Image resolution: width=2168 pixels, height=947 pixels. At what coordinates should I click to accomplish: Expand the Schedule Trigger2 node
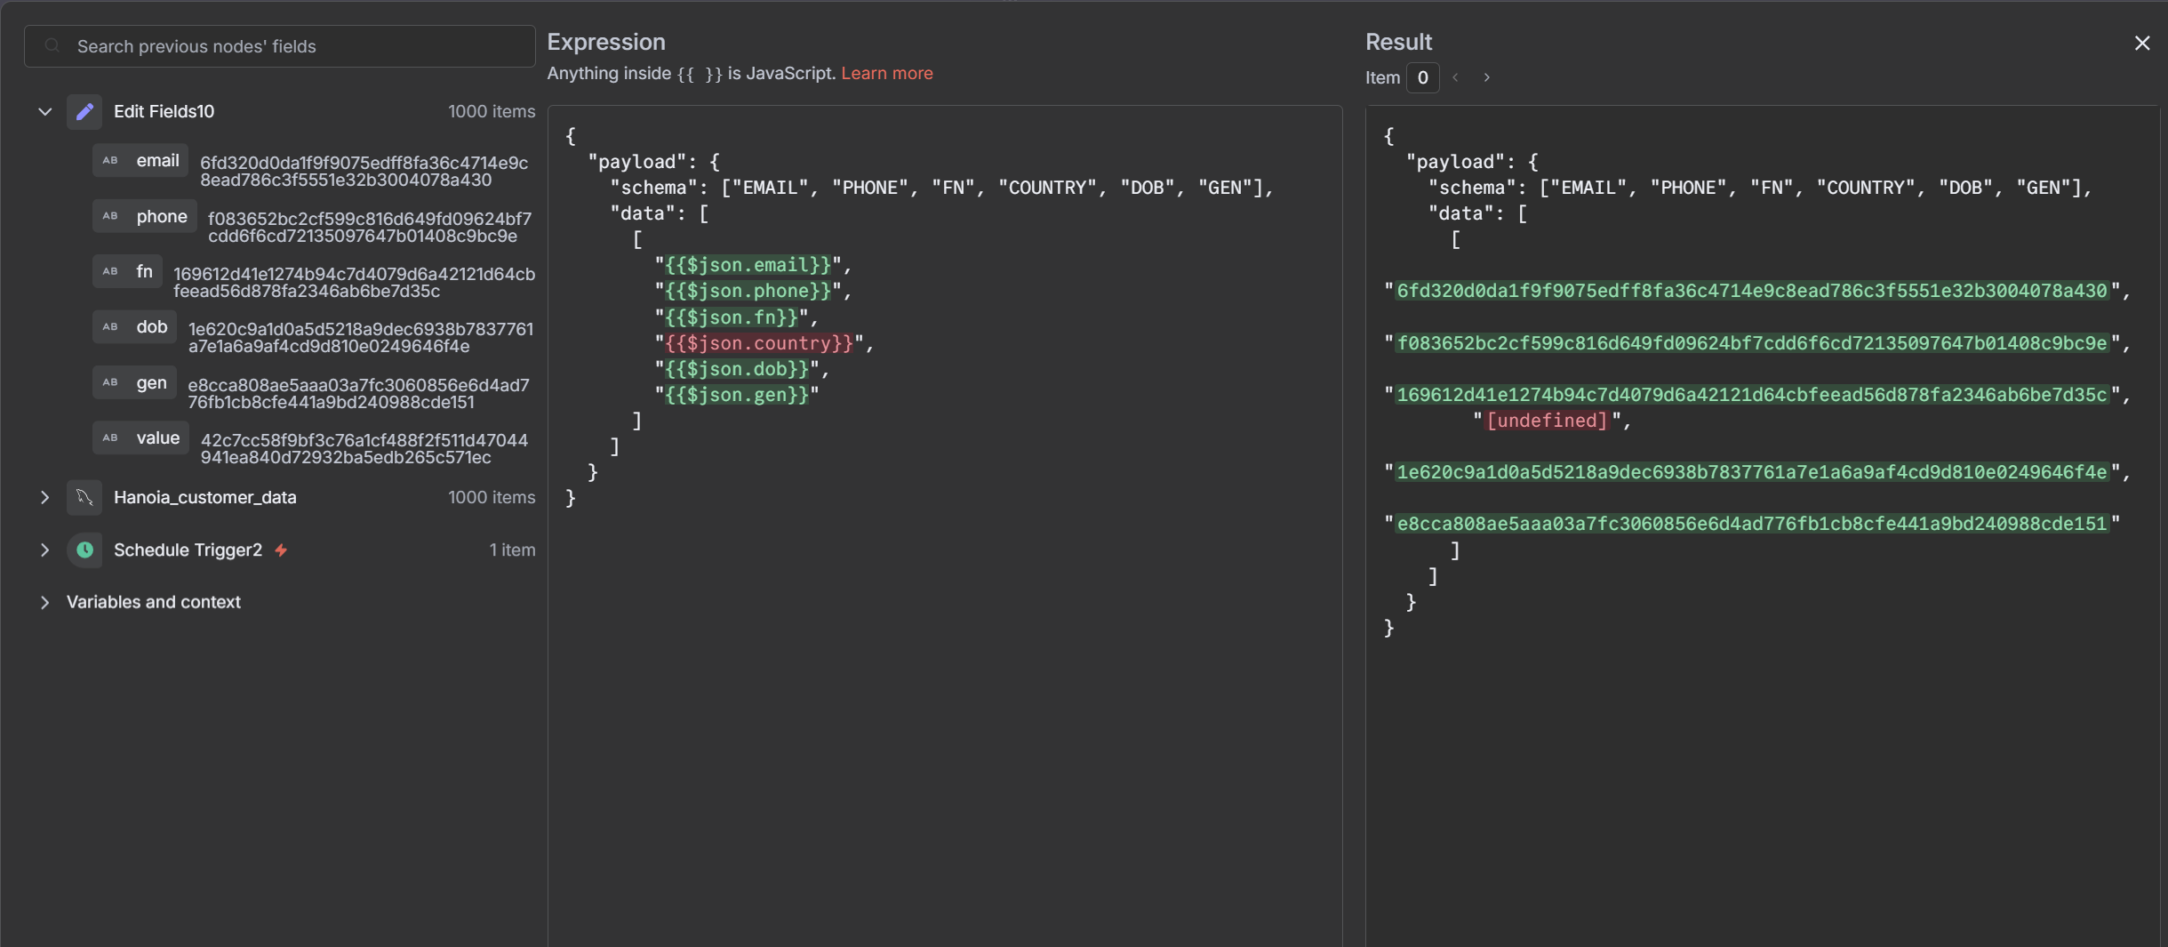(44, 550)
